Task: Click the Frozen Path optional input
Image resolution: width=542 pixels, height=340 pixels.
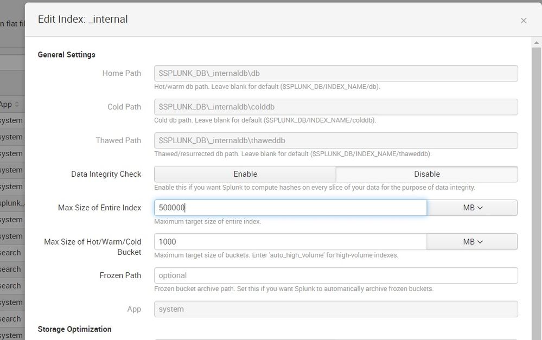Action: pyautogui.click(x=336, y=275)
